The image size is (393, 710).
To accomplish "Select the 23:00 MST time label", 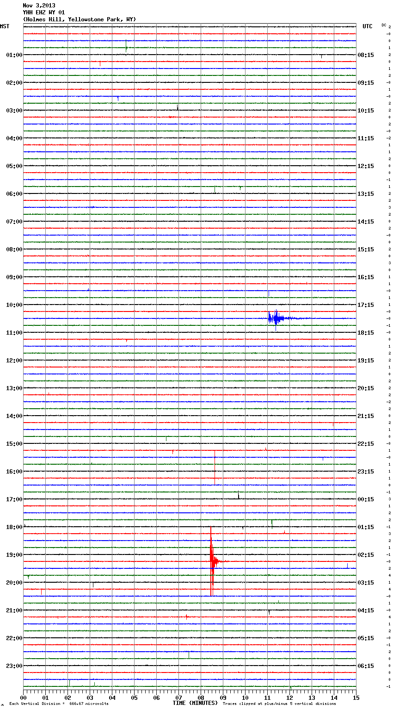I will pyautogui.click(x=14, y=666).
